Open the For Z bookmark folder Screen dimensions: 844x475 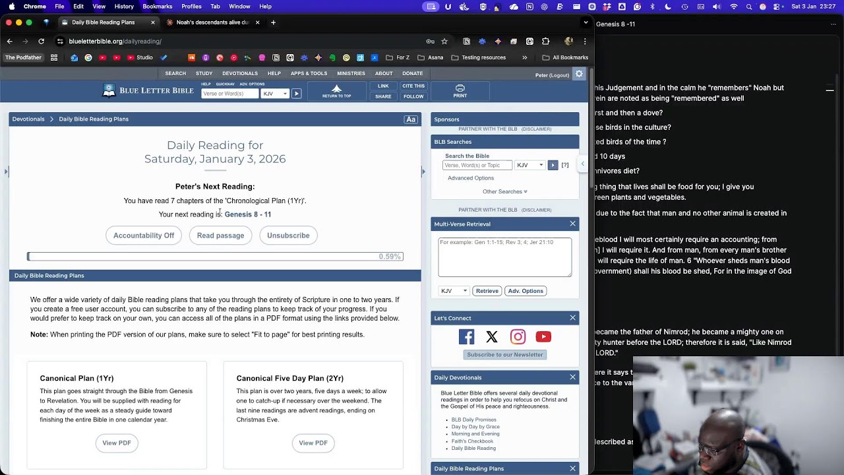[x=398, y=57]
